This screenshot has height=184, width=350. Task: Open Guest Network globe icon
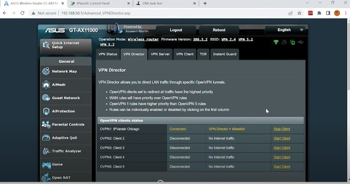[46, 98]
